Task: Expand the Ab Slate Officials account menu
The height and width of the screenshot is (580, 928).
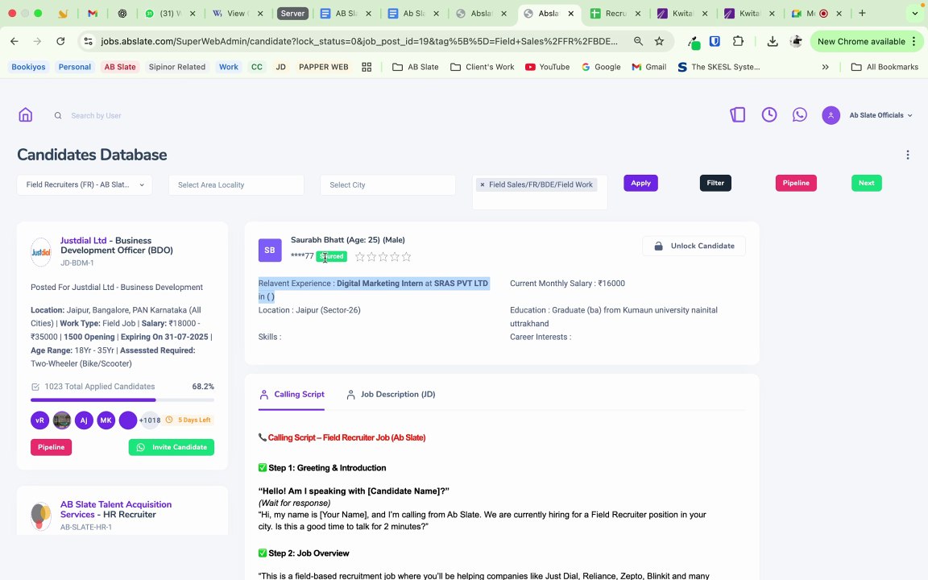Action: (x=880, y=115)
